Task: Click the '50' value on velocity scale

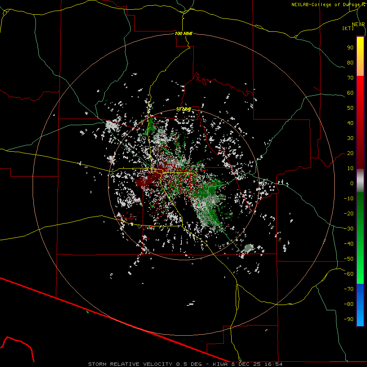Action: (x=350, y=108)
